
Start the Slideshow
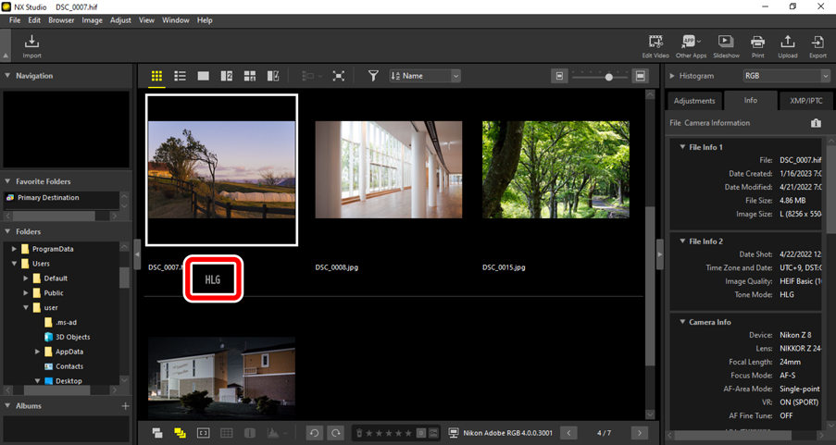[726, 45]
